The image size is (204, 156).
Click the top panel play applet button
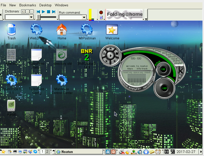point(43,12)
